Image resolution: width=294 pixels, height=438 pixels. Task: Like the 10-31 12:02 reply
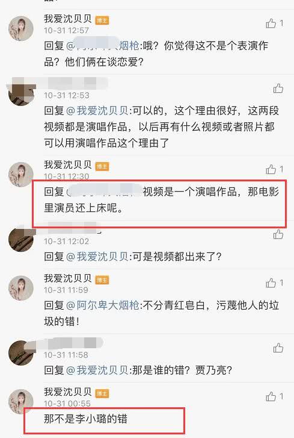pos(278,234)
